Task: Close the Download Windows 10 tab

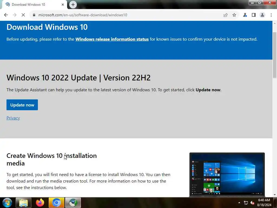Action: (x=63, y=5)
